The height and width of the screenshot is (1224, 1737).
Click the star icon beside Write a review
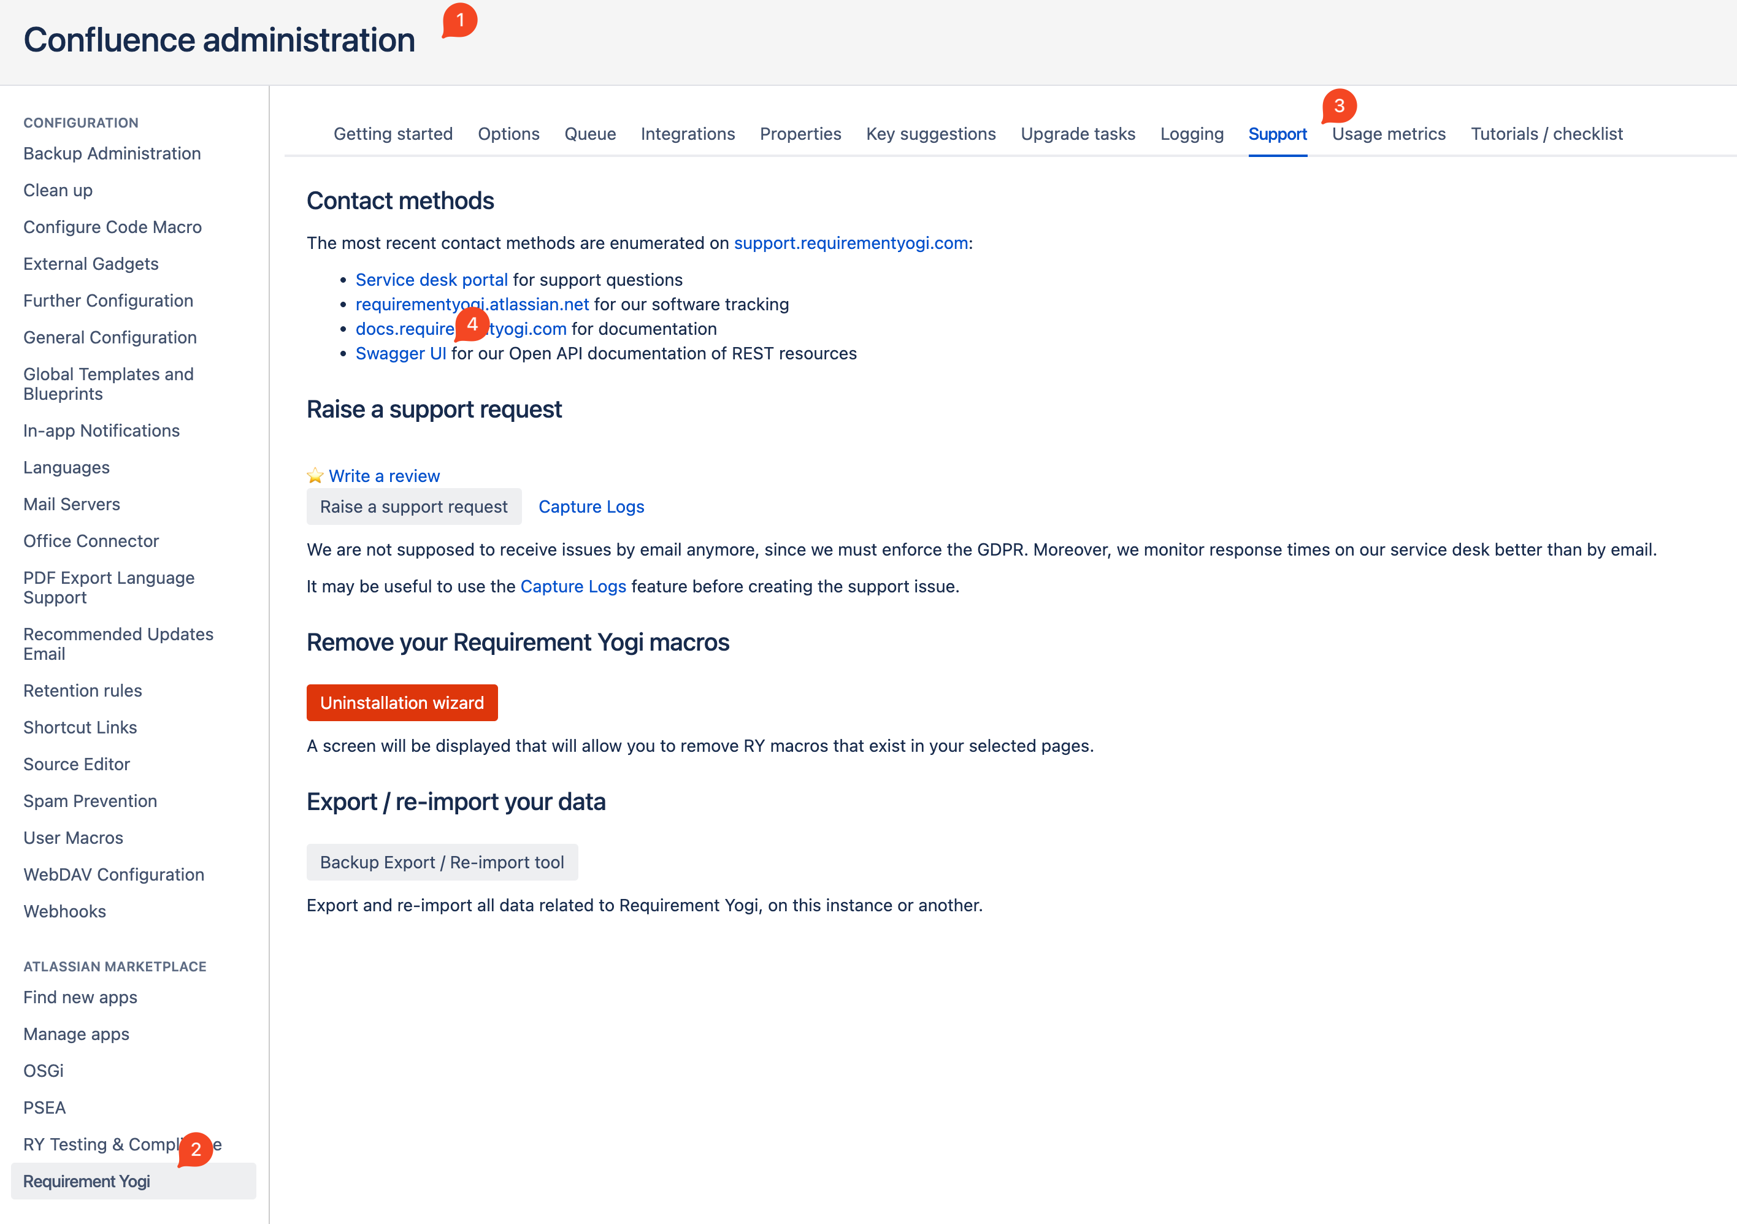[x=315, y=476]
